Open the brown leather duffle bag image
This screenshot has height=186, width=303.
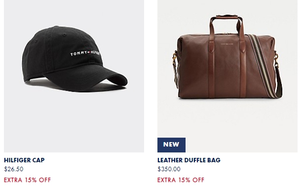[x=227, y=76]
